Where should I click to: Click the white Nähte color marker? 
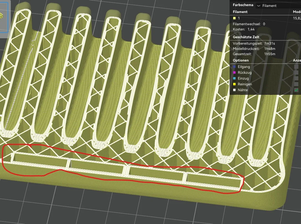click(234, 90)
